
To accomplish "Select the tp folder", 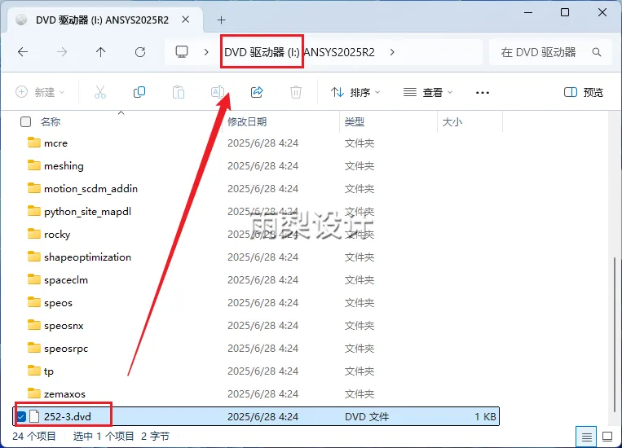I will tap(48, 371).
